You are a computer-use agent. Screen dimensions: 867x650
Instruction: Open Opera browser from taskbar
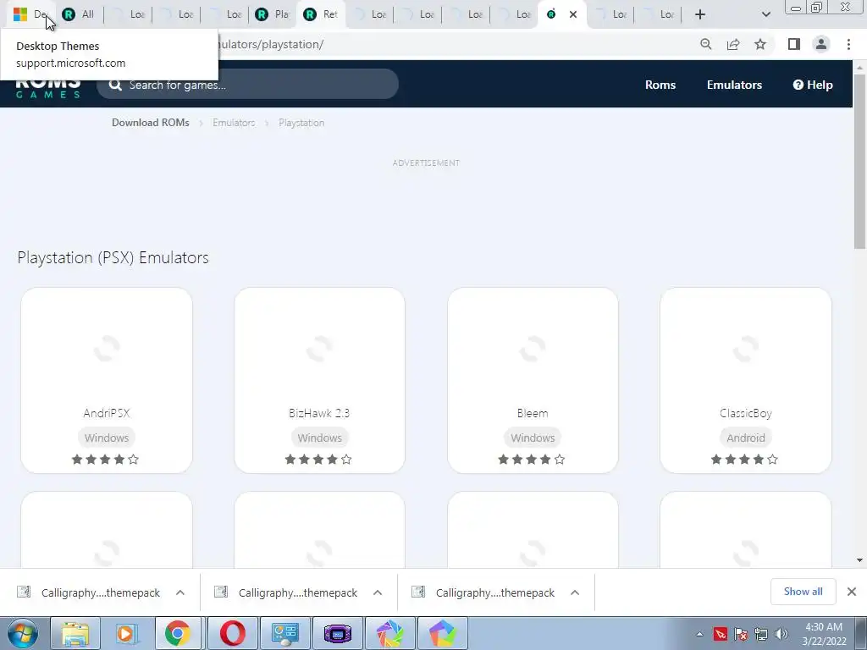click(233, 633)
